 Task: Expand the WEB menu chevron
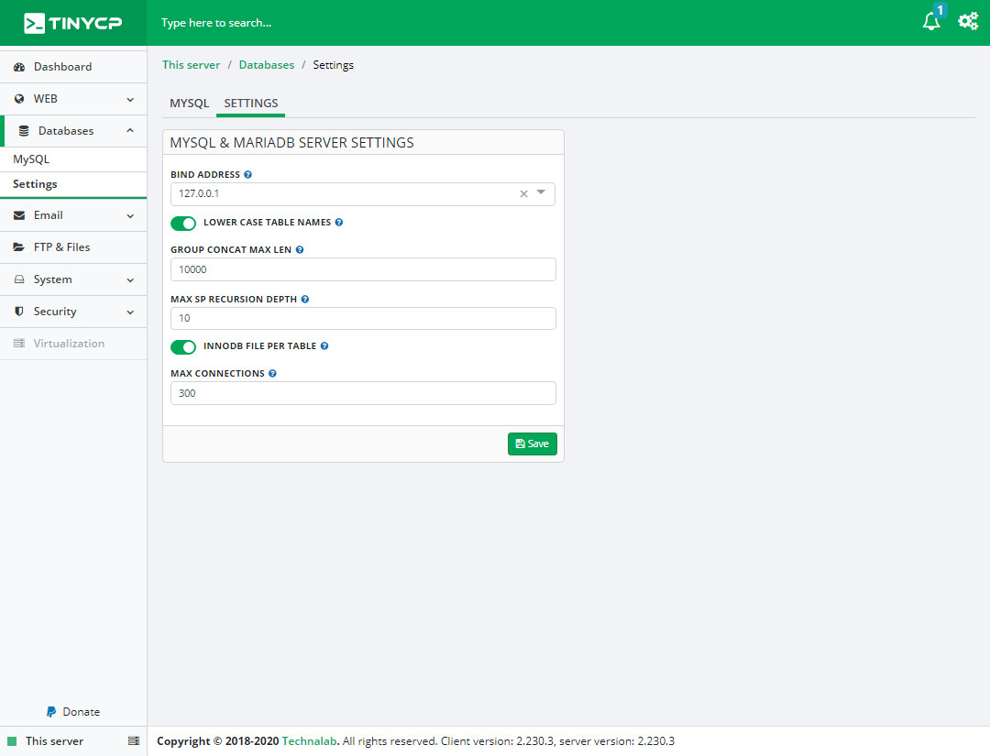pyautogui.click(x=130, y=100)
